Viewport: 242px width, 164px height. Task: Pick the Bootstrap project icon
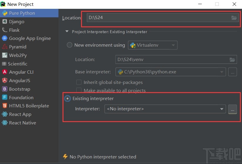(x=4, y=89)
